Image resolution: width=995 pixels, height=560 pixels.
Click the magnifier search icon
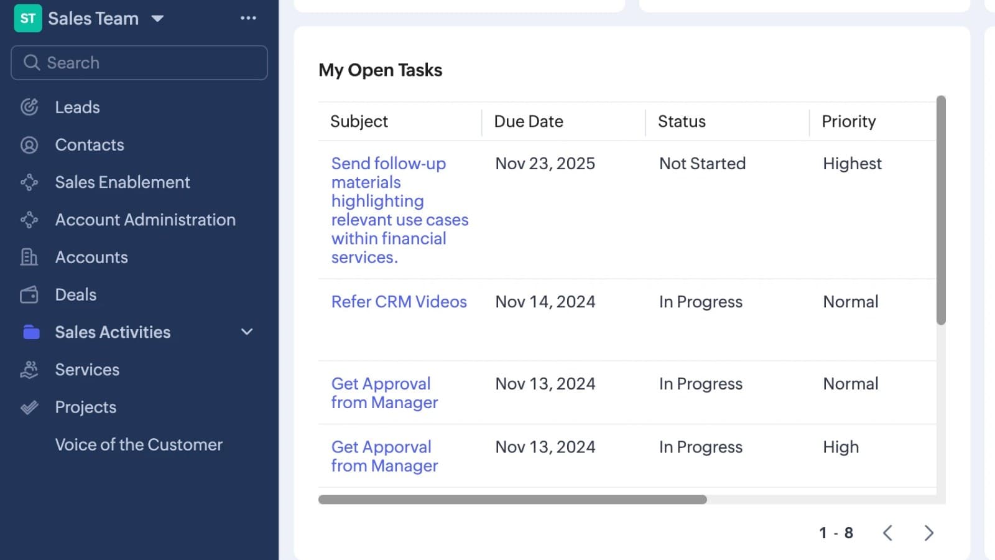pos(32,62)
